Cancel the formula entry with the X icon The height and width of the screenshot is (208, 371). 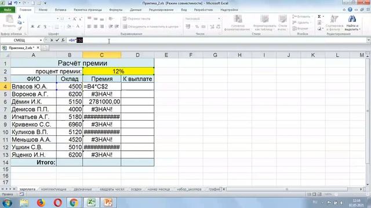tap(52, 40)
